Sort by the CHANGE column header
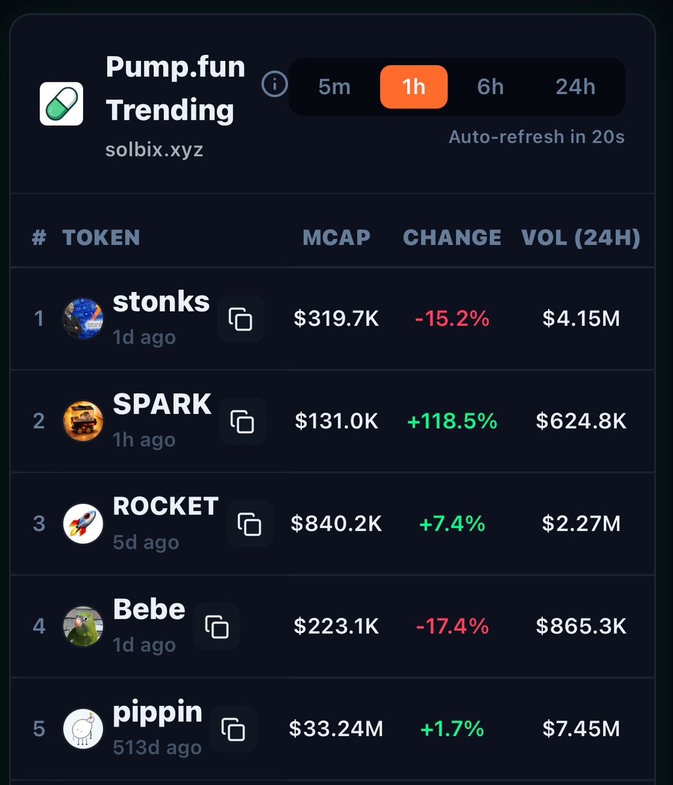This screenshot has width=673, height=785. (452, 237)
